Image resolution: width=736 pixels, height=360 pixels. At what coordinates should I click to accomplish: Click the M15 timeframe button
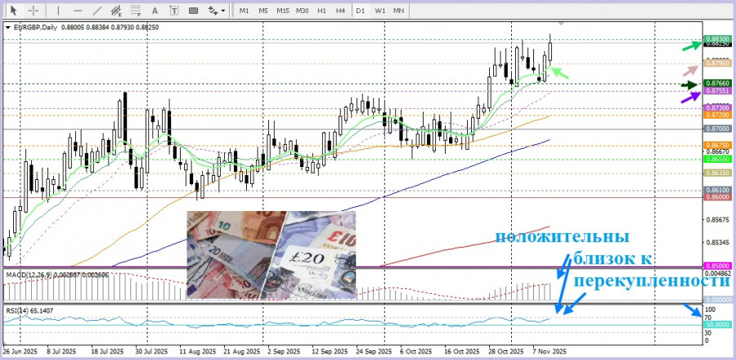pos(282,11)
